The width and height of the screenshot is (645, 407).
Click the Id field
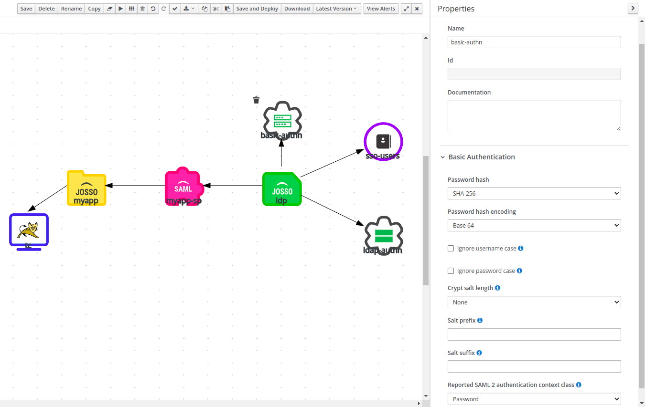click(534, 74)
